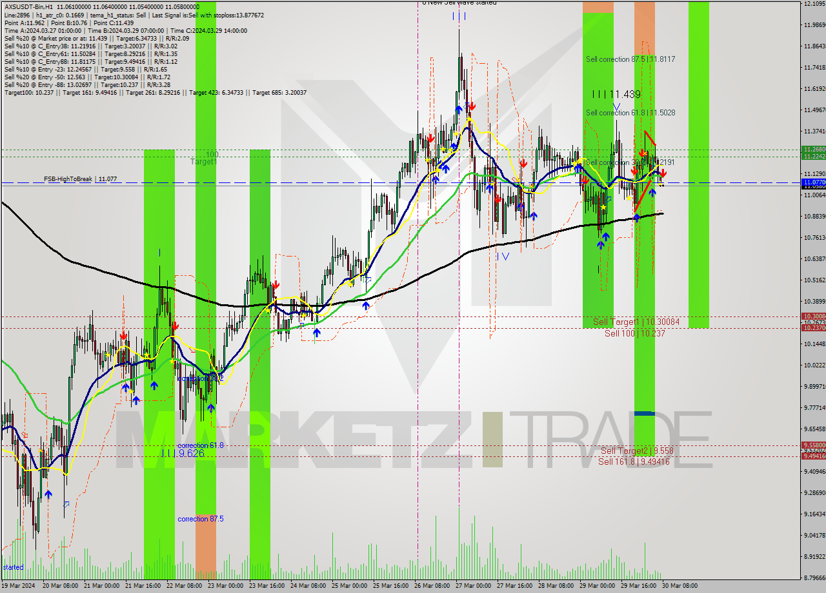Click the 'Sell correction 87.5 | 11.8117' label
This screenshot has width=826, height=593.
coord(630,59)
